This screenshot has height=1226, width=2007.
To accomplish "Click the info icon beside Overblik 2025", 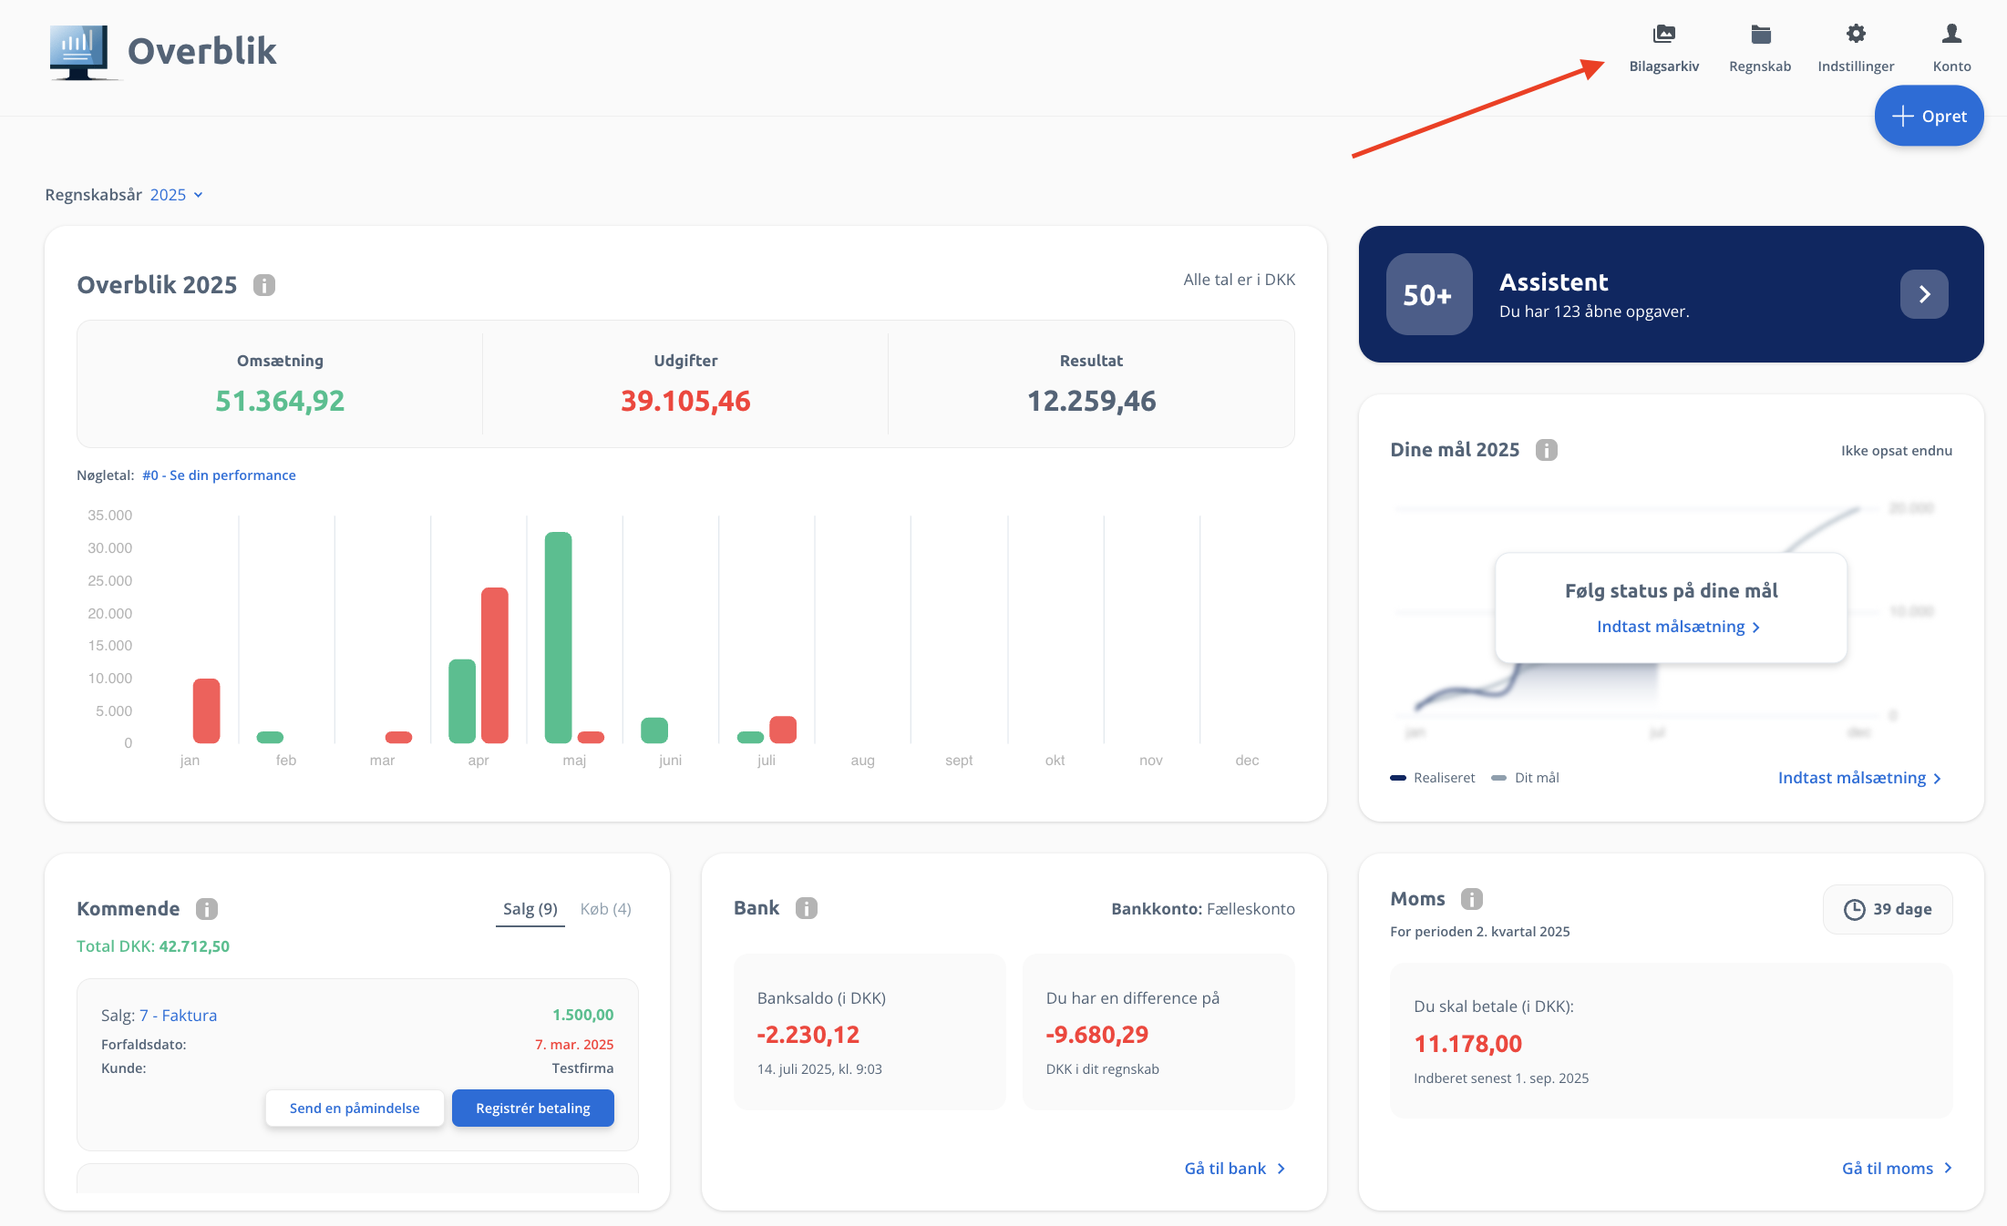I will [x=264, y=285].
